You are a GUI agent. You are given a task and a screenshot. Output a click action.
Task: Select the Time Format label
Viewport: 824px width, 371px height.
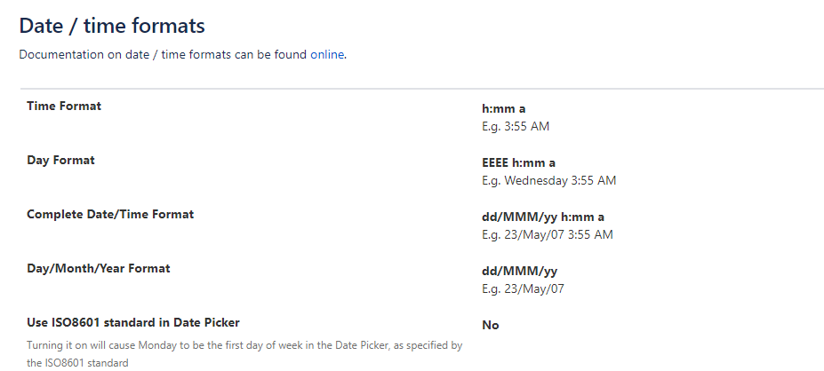click(64, 106)
